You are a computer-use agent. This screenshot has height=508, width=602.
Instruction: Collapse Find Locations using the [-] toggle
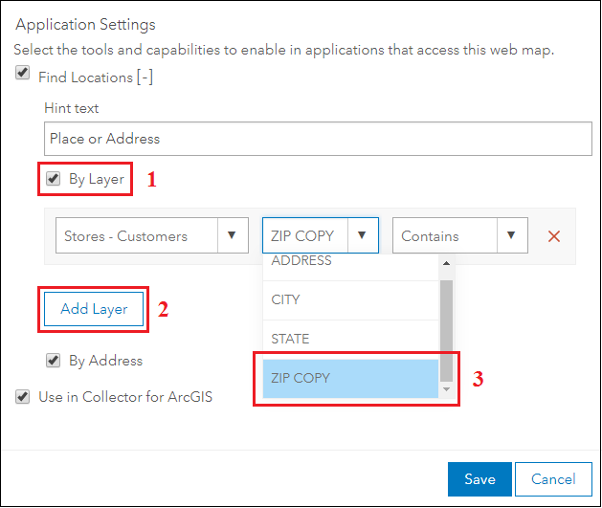(145, 77)
